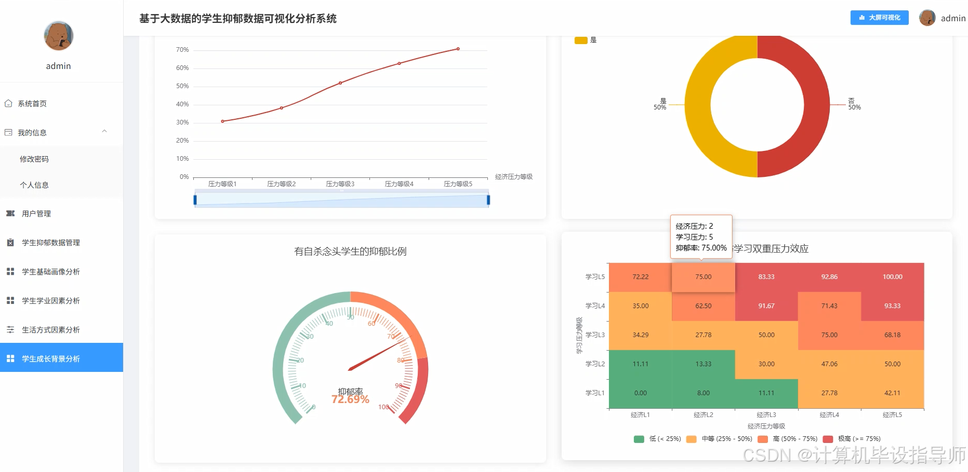The width and height of the screenshot is (968, 472).
Task: Open the 生活方式因素分析 menu item
Action: pos(61,329)
